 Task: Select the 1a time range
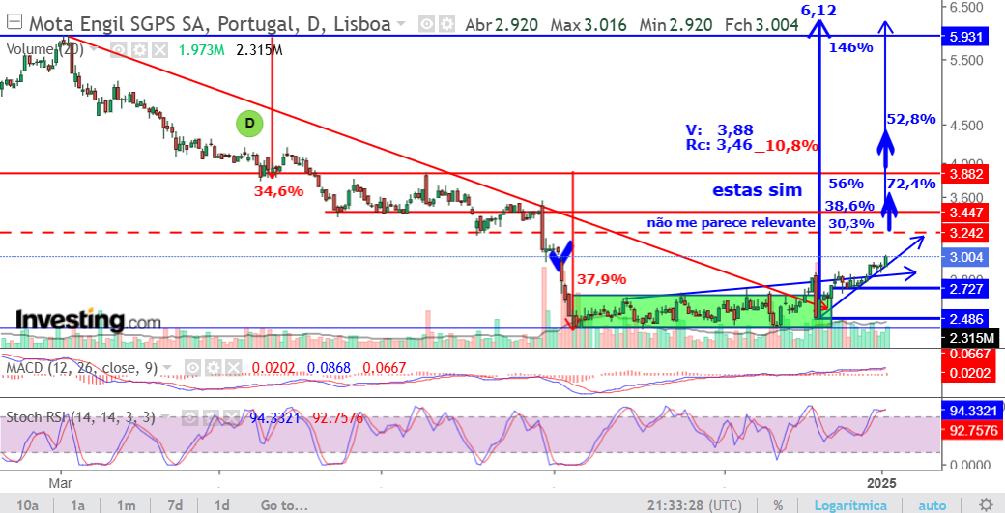78,505
